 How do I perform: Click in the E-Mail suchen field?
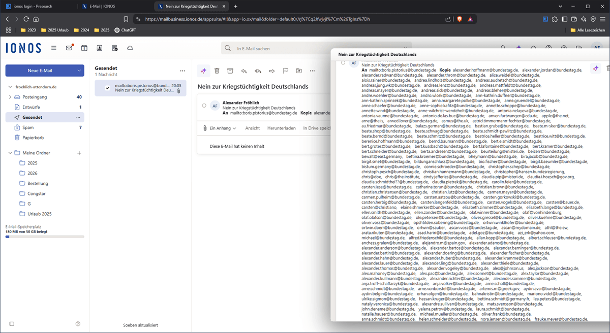[x=305, y=49]
